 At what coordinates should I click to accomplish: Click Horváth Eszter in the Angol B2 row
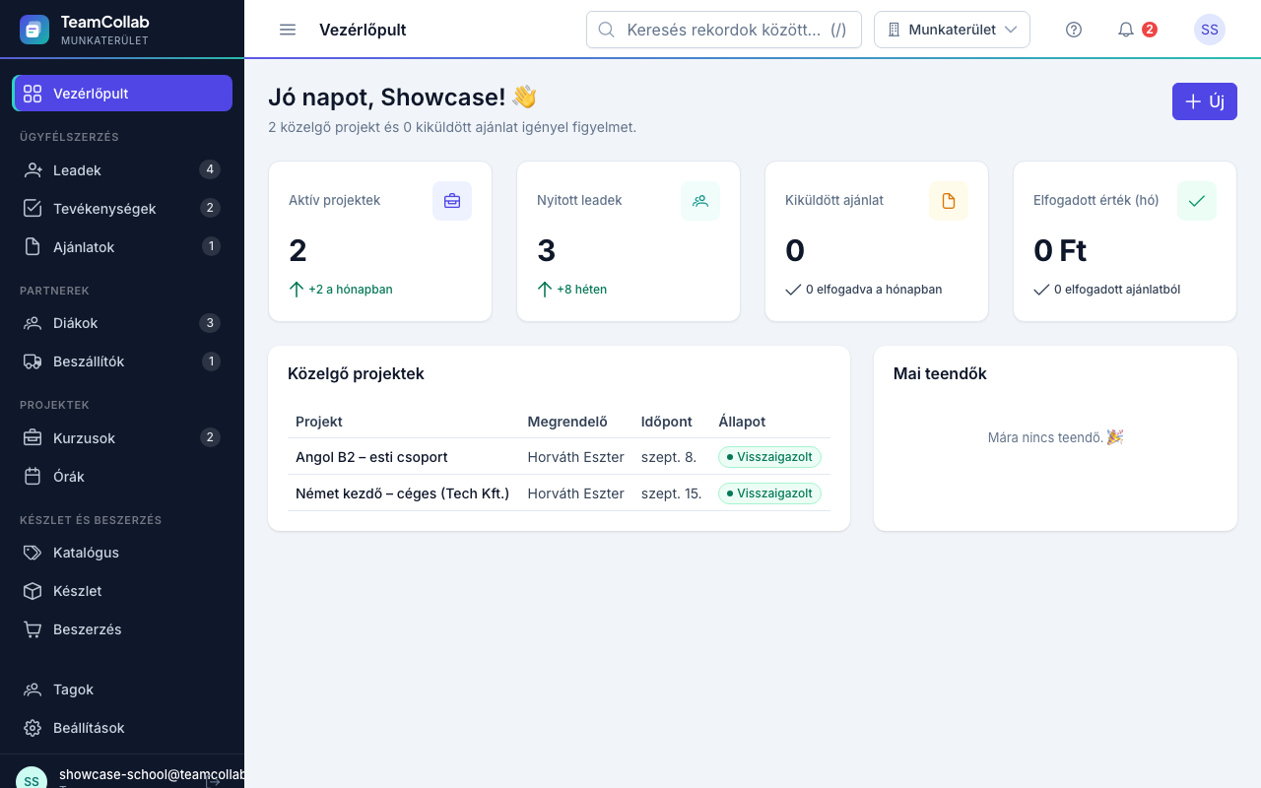pos(575,457)
